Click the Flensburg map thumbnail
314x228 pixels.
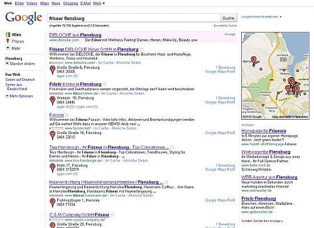tap(275, 76)
